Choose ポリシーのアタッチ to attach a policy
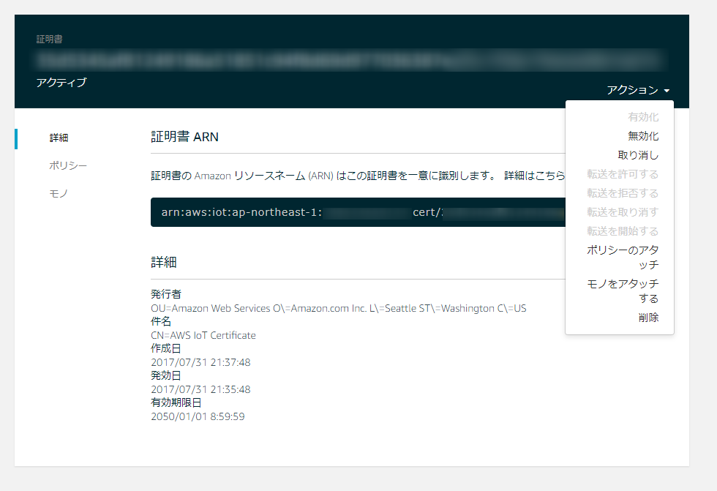Image resolution: width=717 pixels, height=491 pixels. click(623, 257)
